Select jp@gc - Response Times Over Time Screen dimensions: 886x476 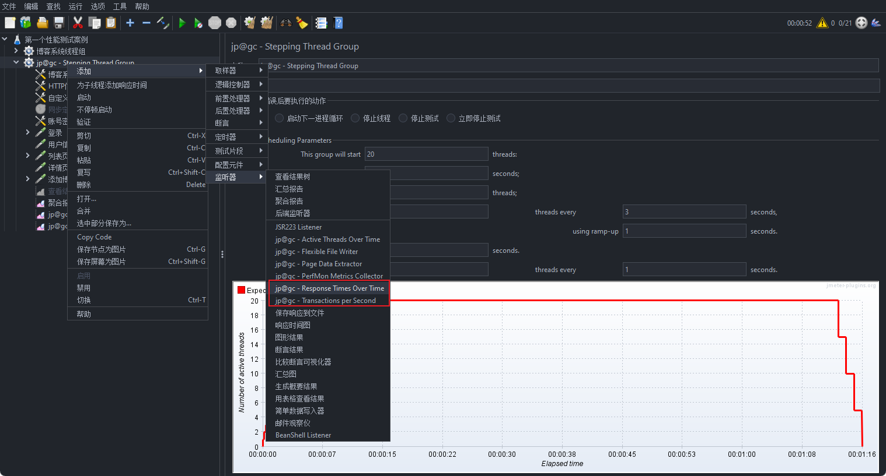[x=328, y=288]
